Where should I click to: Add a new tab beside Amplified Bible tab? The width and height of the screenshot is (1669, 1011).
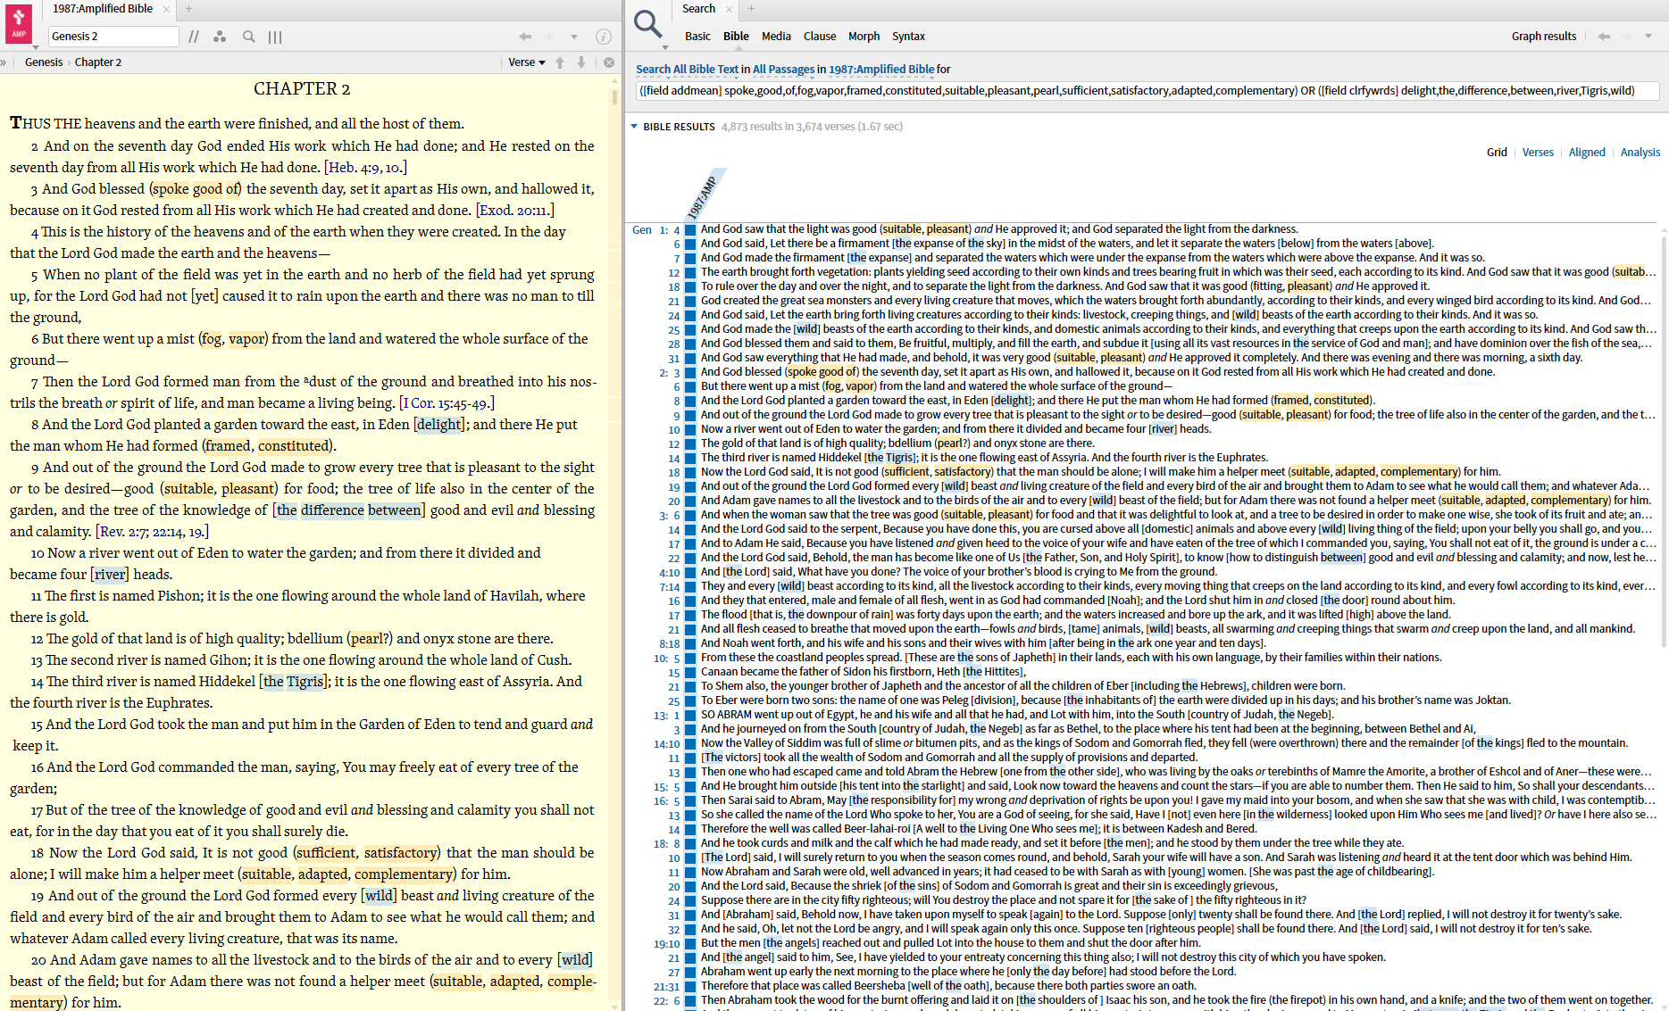188,9
